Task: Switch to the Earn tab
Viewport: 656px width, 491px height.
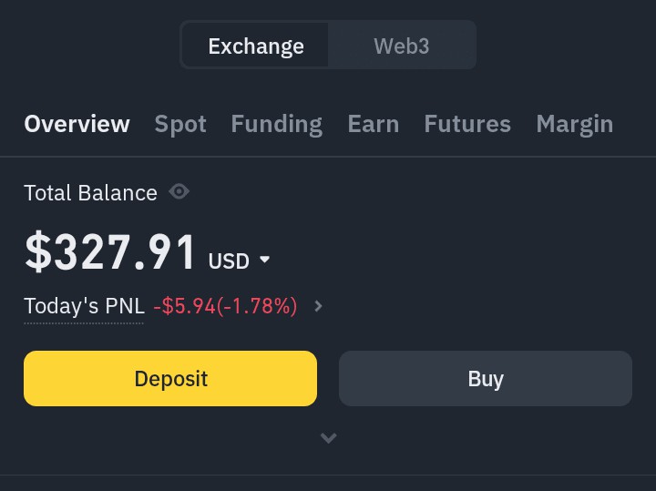Action: [x=374, y=124]
